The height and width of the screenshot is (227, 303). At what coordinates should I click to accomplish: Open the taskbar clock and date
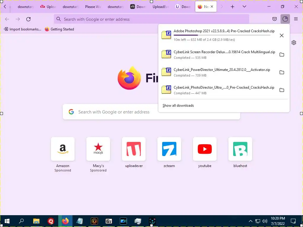[x=278, y=221]
